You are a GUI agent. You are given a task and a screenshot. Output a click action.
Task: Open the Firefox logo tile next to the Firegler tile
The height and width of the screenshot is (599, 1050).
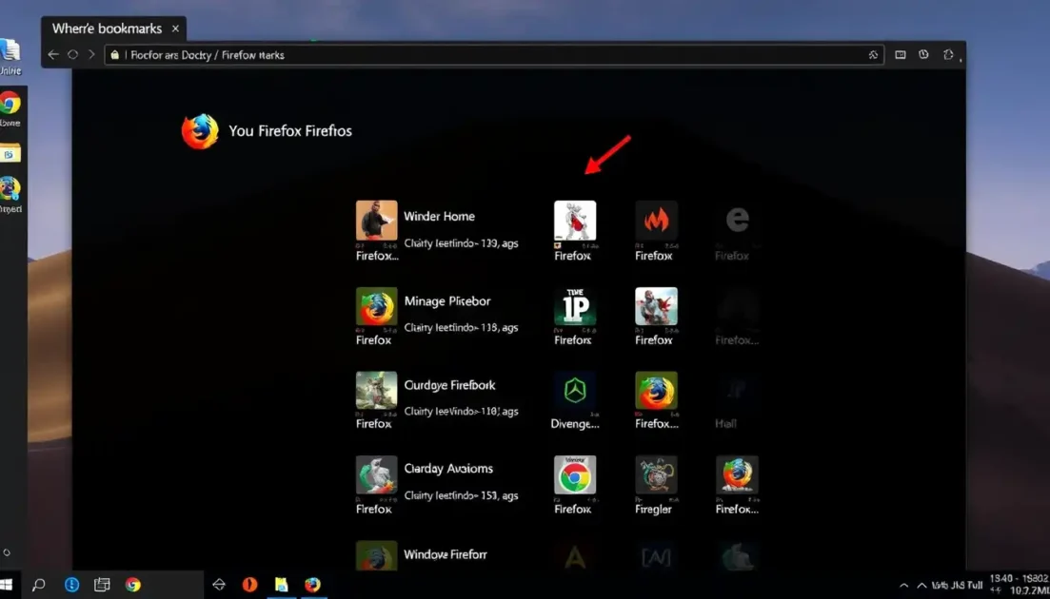[x=737, y=475]
